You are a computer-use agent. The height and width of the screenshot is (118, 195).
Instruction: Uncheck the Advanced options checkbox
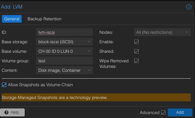pos(163,112)
